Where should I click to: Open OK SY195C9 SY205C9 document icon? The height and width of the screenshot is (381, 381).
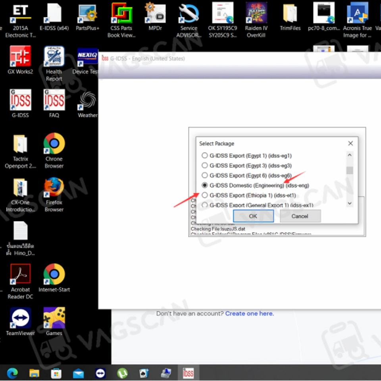point(223,21)
